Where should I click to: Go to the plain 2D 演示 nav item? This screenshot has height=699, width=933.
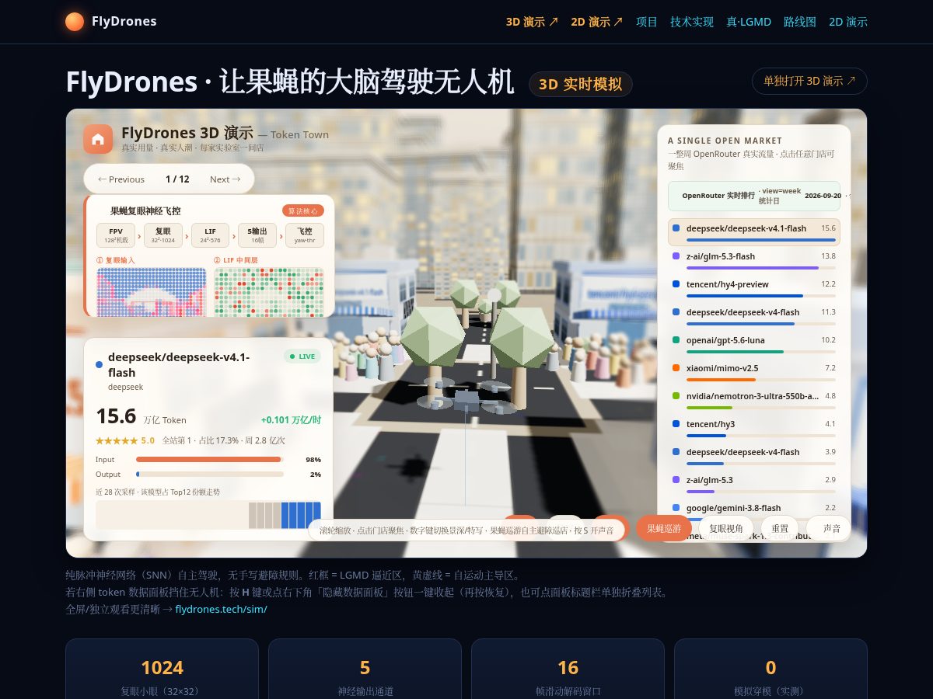coord(848,22)
